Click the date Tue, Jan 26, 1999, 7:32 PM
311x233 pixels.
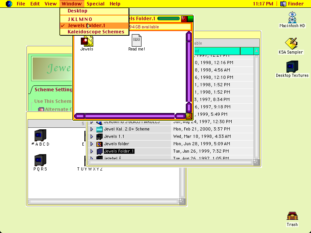(201, 151)
